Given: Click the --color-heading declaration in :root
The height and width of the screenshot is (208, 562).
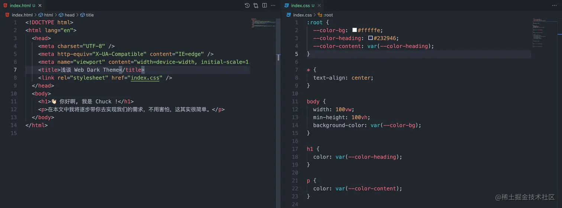Looking at the screenshot, I should pos(356,38).
